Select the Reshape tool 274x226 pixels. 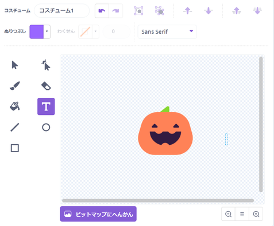(x=46, y=65)
